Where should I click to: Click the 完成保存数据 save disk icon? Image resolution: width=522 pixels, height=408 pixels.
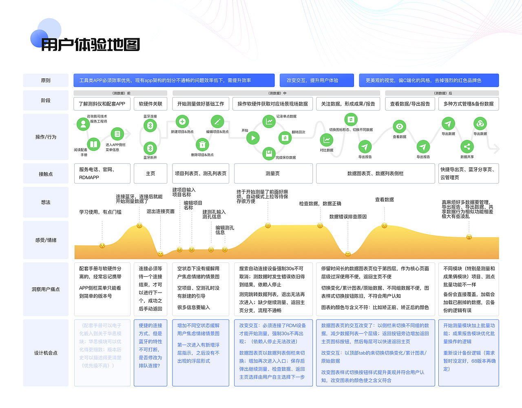[x=269, y=153]
